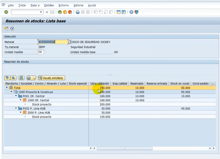Click the binoculars Find icon above table
This screenshot has height=159, width=220.
click(x=21, y=78)
